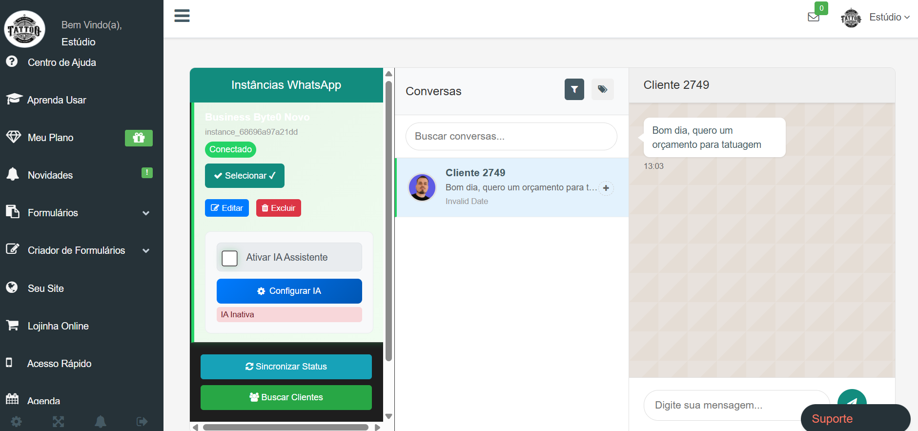Click the Formulários documents icon
Screen dimensions: 918x431
13,212
